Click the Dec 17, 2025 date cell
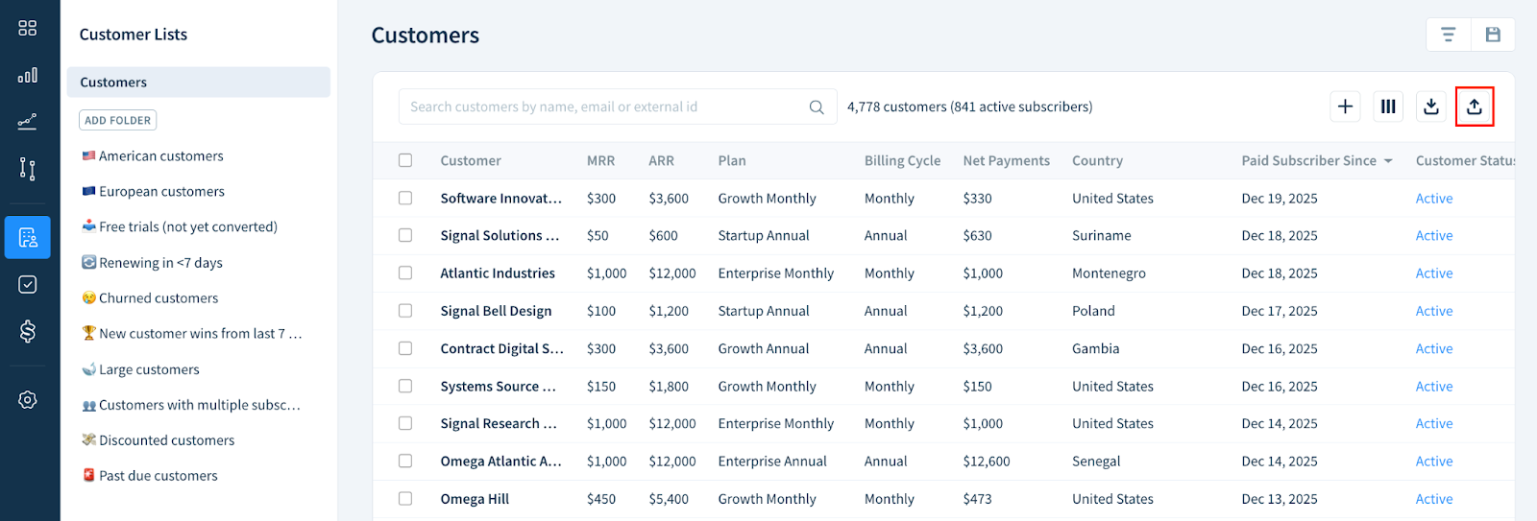The width and height of the screenshot is (1537, 521). click(x=1279, y=311)
